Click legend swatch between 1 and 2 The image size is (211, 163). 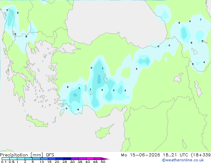(21, 159)
